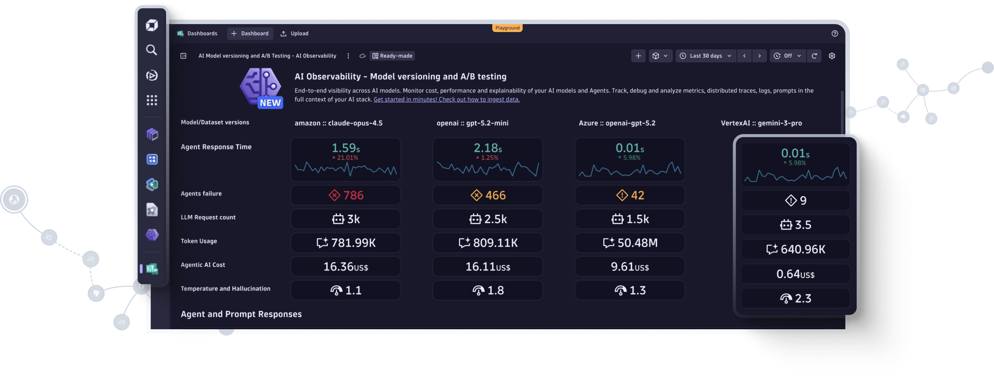994x385 pixels.
Task: Click the 0.64 US$ cost tile
Action: point(795,274)
